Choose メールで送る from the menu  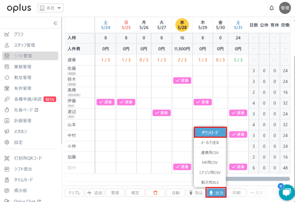coord(210,142)
